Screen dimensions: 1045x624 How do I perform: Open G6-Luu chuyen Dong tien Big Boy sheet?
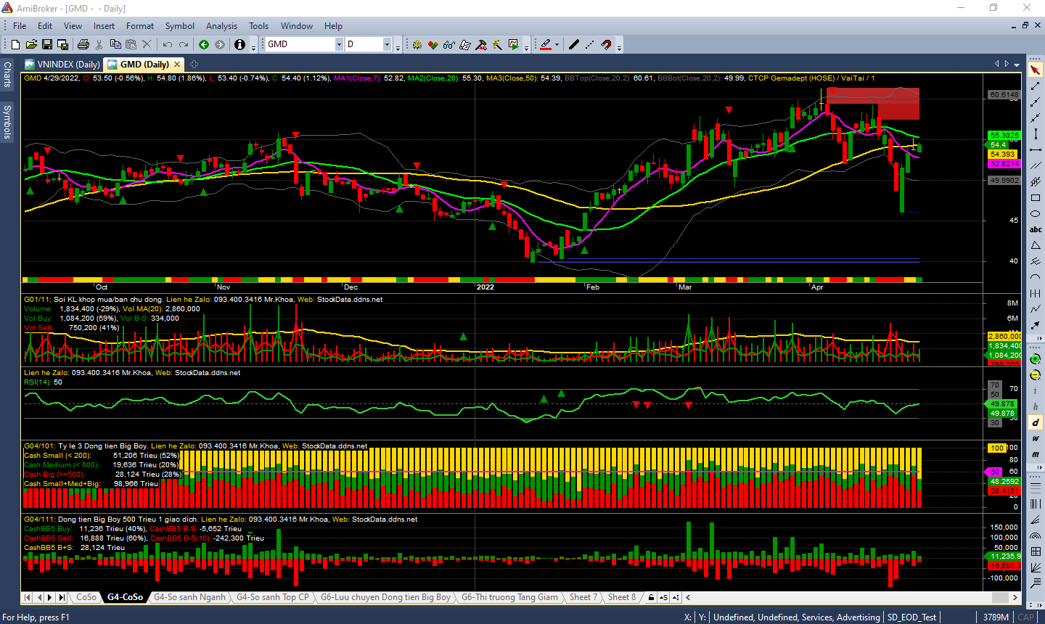385,597
